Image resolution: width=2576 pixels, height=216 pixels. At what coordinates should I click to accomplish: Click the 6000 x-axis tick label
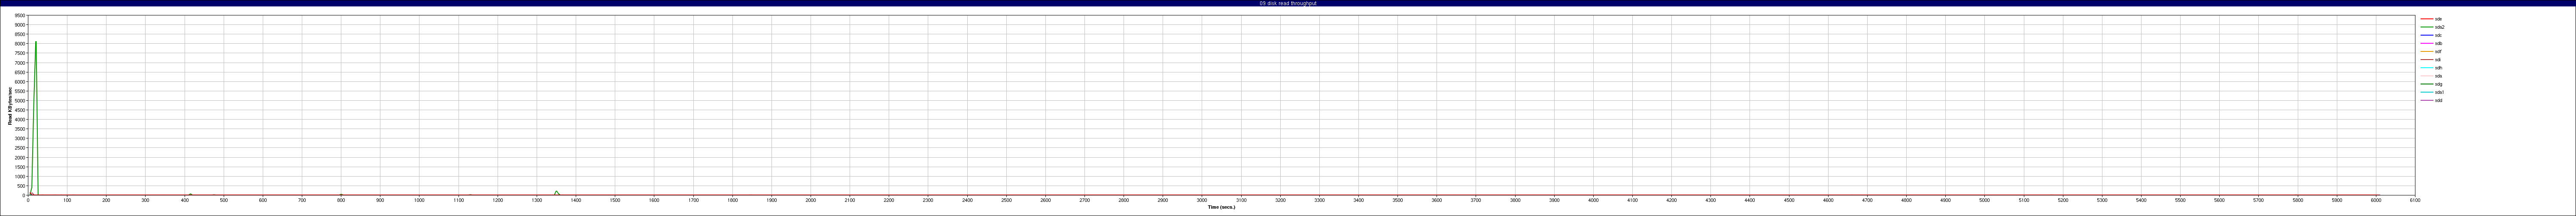click(2375, 200)
